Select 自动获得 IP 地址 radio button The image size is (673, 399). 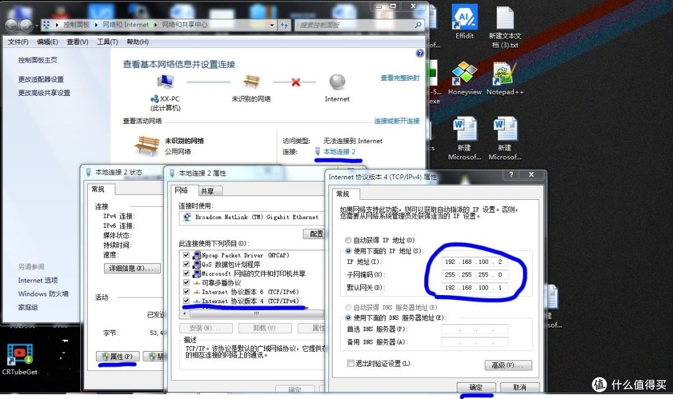[348, 240]
